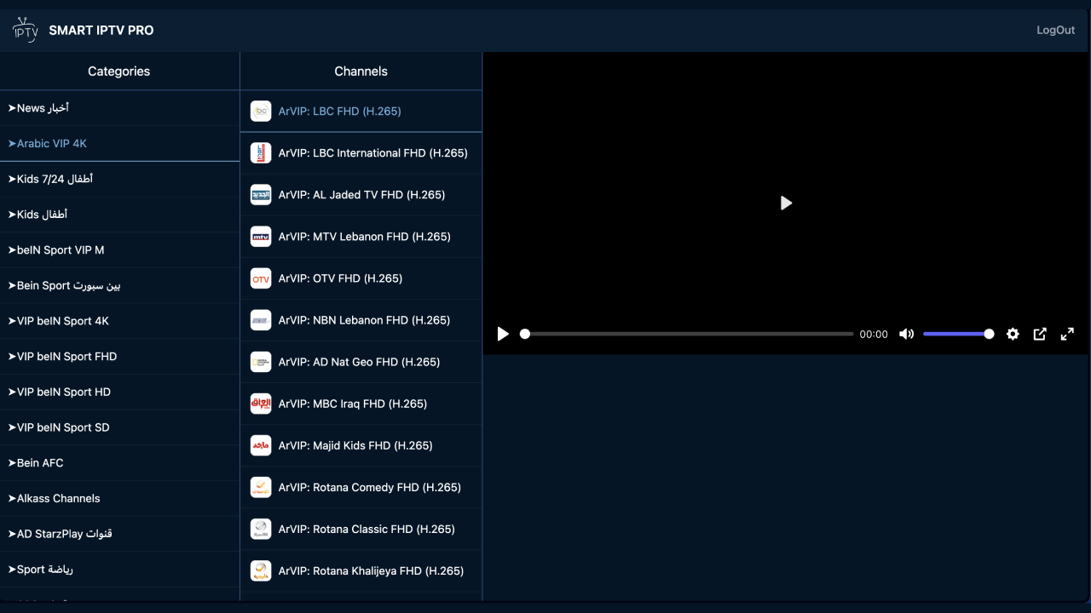The width and height of the screenshot is (1091, 613).
Task: Open the News أخبار category
Action: 120,108
